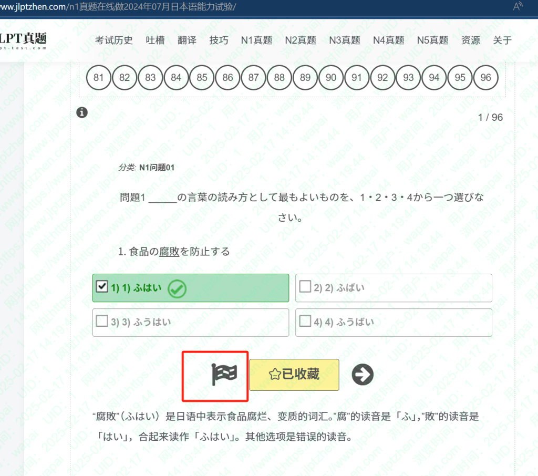538x476 pixels.
Task: Click the N1问题01 category label
Action: click(157, 168)
